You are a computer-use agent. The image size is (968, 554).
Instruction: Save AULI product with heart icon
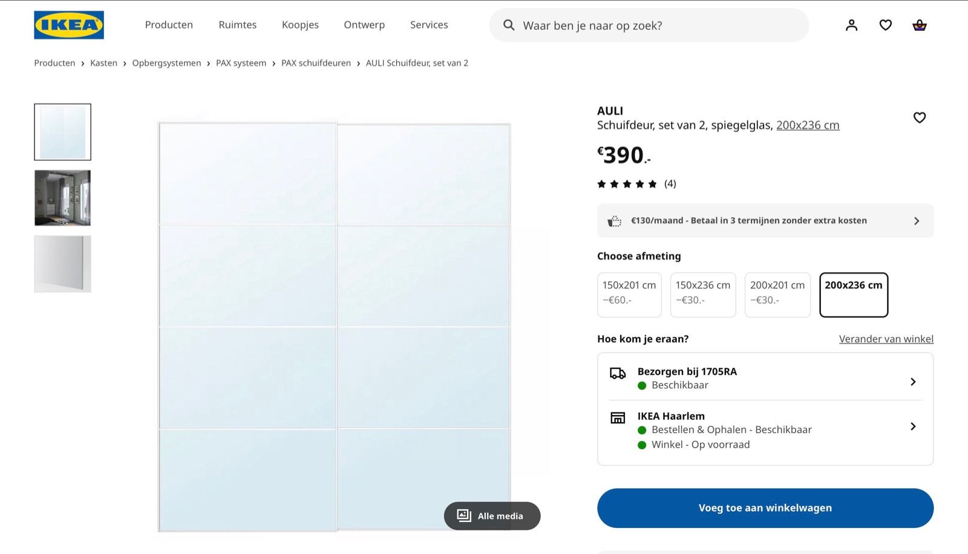[x=919, y=117]
